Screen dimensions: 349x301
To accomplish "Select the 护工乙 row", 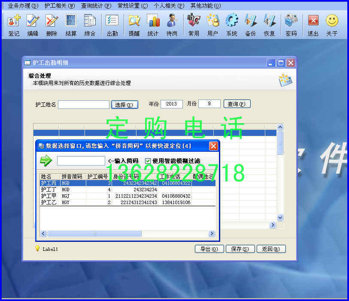I will click(x=127, y=202).
